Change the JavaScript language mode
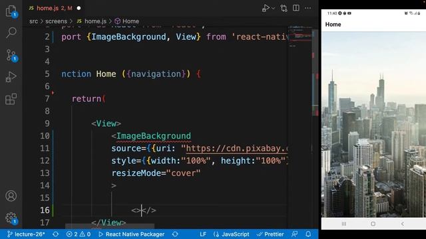Viewport: 426px width, 239px height. click(x=232, y=234)
